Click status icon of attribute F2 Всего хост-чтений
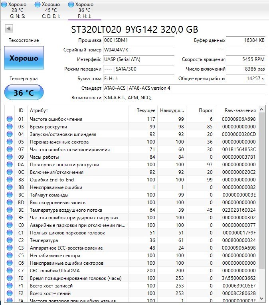Image resolution: width=269 pixels, height=305 pixels. coord(10,293)
